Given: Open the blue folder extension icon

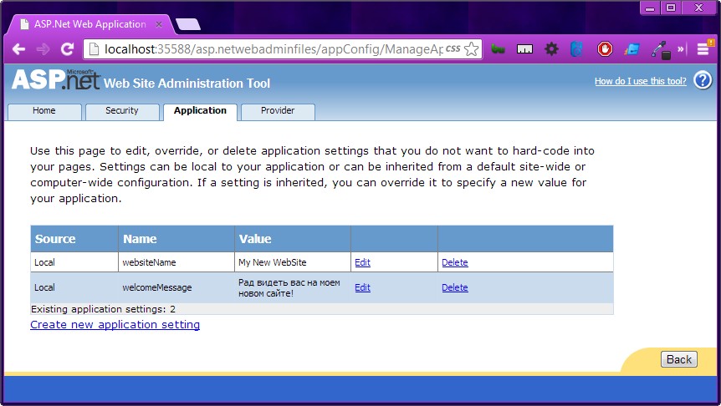Looking at the screenshot, I should (632, 49).
